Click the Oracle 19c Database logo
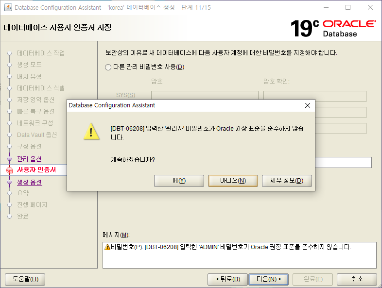 pos(333,28)
